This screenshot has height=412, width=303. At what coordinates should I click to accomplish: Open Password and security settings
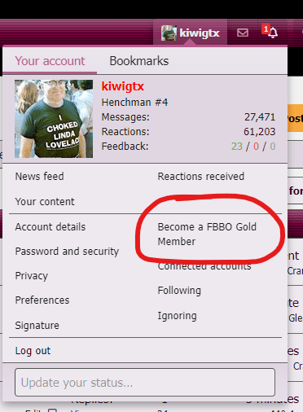pyautogui.click(x=67, y=252)
